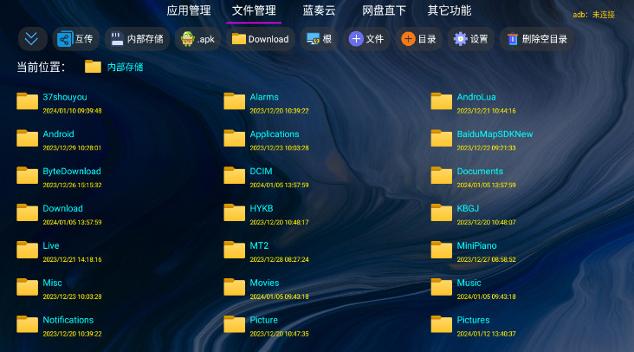This screenshot has height=352, width=634.
Task: Open the Alarms folder icon
Action: click(x=235, y=101)
